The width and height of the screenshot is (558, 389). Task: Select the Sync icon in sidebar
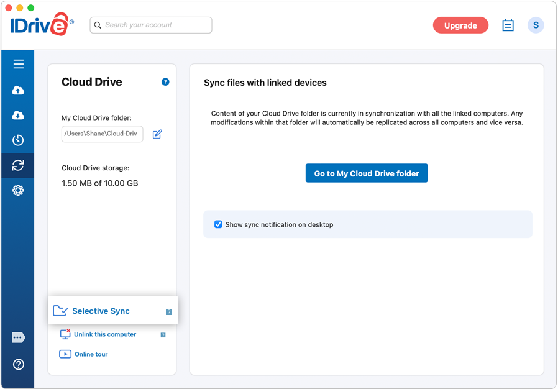point(18,165)
